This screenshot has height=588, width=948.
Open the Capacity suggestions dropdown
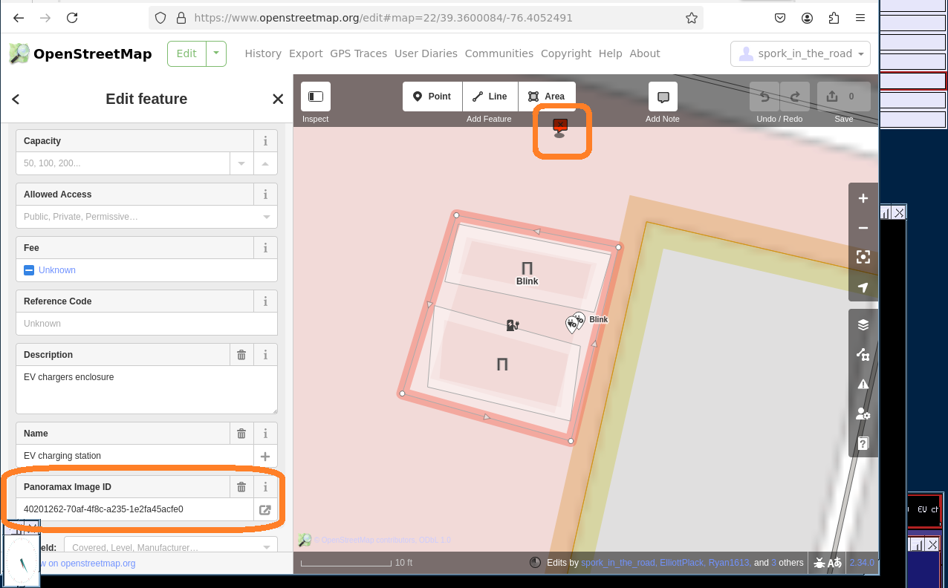pyautogui.click(x=241, y=163)
